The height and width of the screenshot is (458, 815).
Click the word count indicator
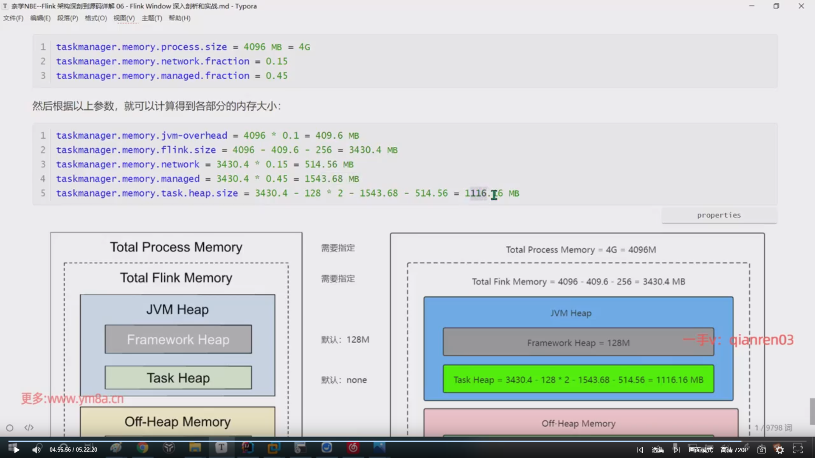[773, 428]
